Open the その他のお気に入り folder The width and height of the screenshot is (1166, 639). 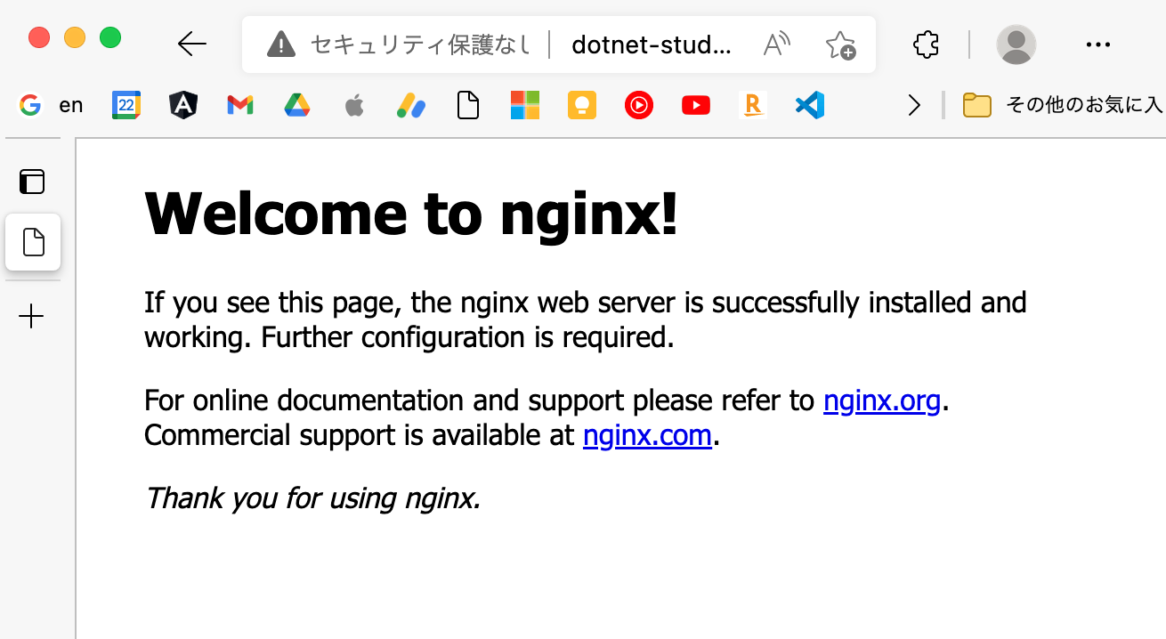point(1064,106)
